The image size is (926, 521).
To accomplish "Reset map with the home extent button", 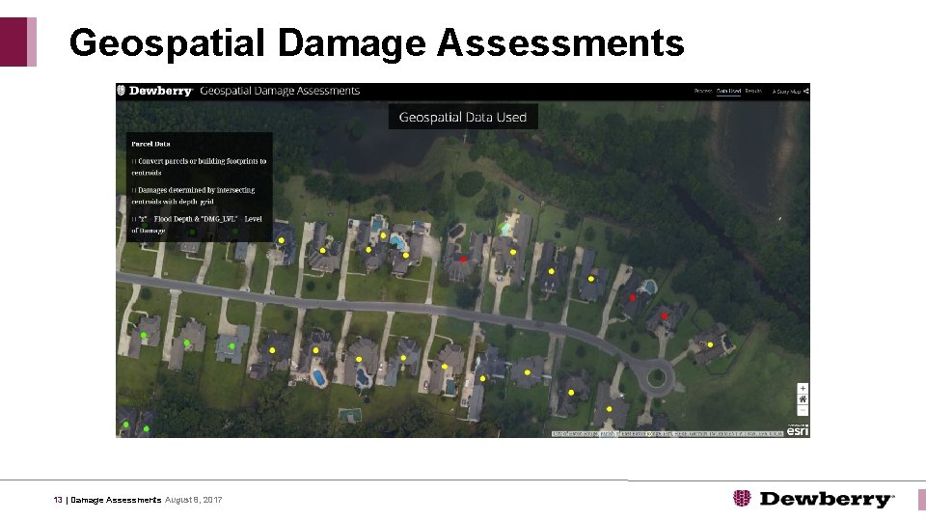I will coord(803,399).
